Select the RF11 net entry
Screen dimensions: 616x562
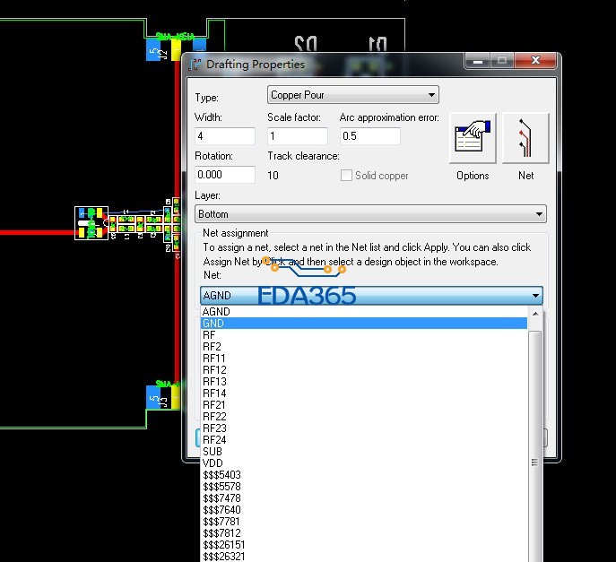(x=364, y=359)
